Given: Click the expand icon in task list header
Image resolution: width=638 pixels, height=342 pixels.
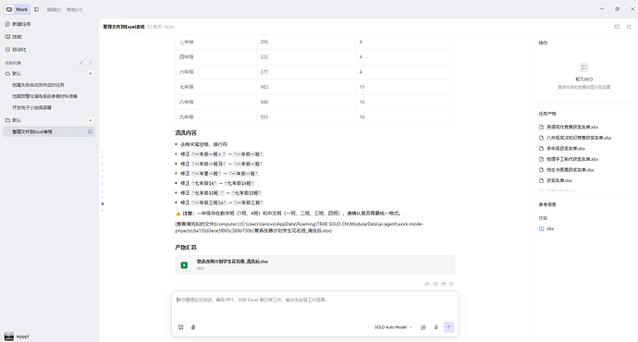Looking at the screenshot, I should [81, 63].
